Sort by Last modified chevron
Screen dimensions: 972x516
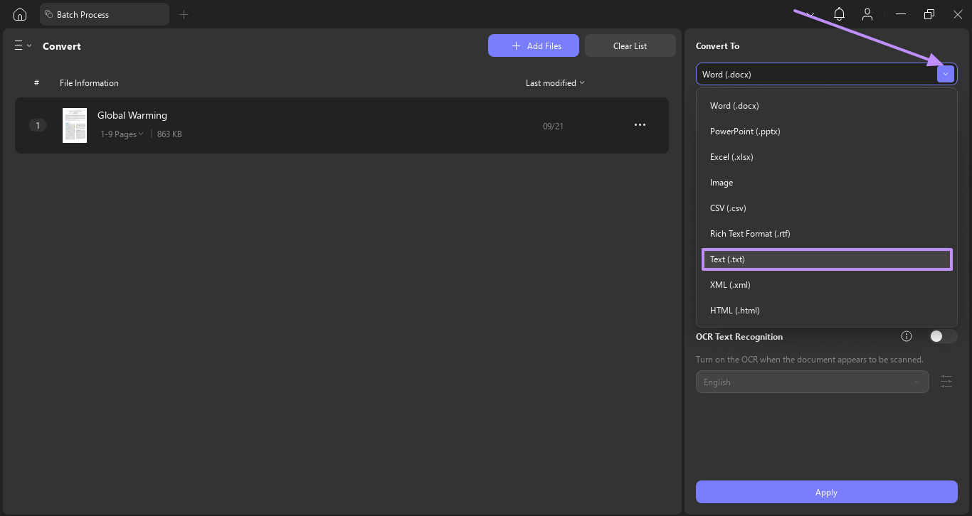[582, 83]
